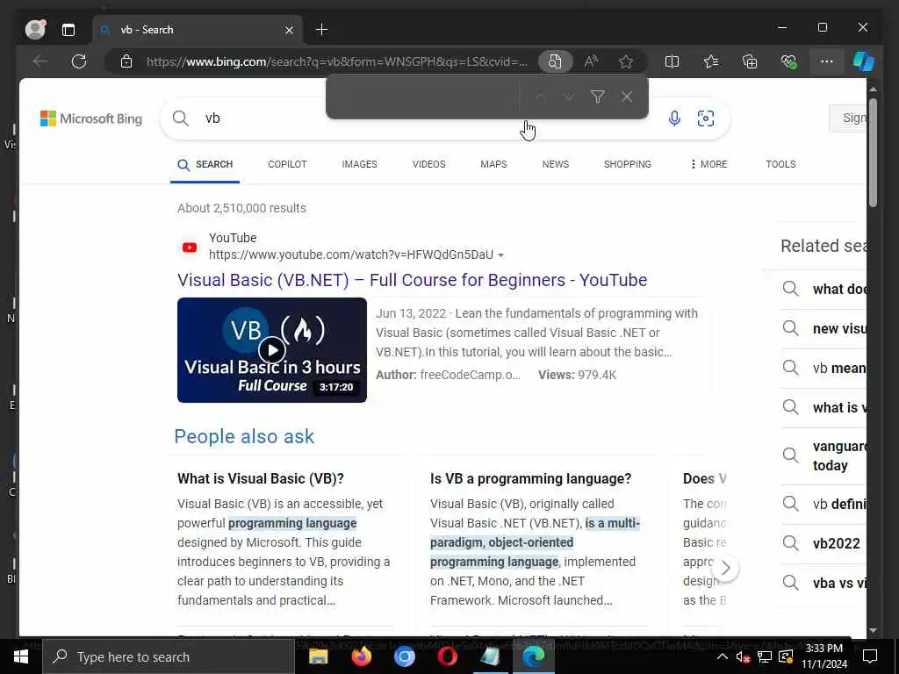Open the tab actions menu icon
The width and height of the screenshot is (899, 674).
68,30
